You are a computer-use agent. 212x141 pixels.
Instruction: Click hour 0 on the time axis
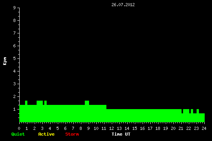point(19,128)
